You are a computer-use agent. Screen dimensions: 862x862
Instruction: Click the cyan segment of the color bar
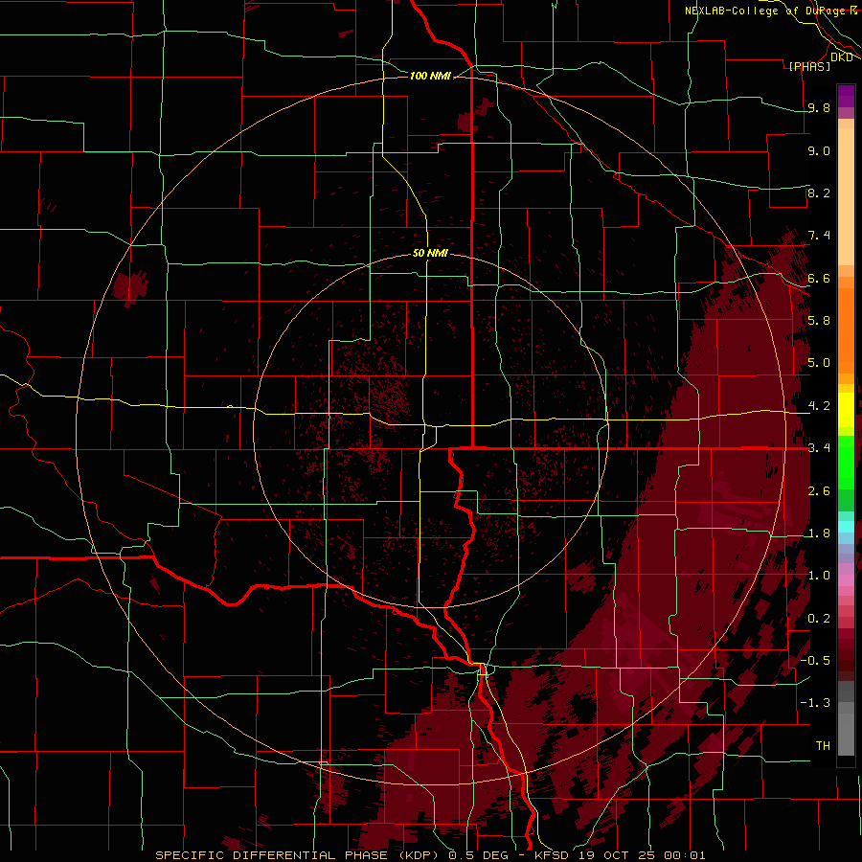pyautogui.click(x=846, y=527)
